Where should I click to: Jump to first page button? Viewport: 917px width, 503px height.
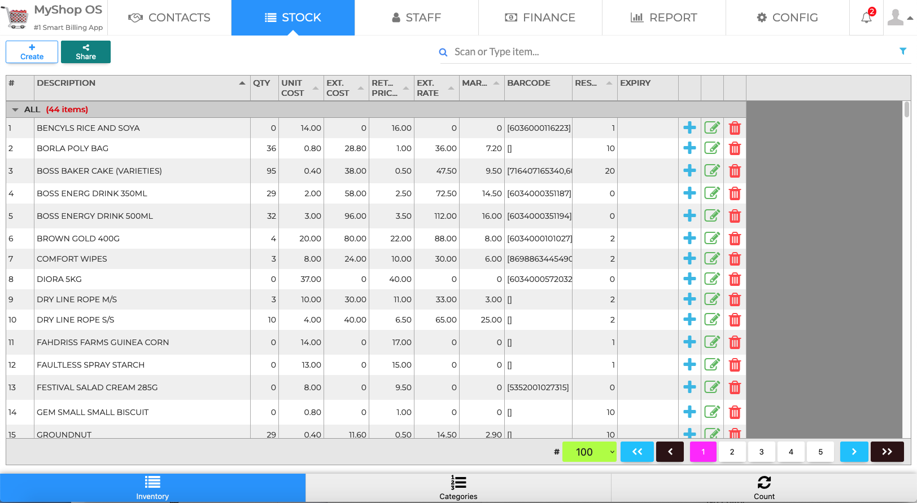tap(637, 452)
